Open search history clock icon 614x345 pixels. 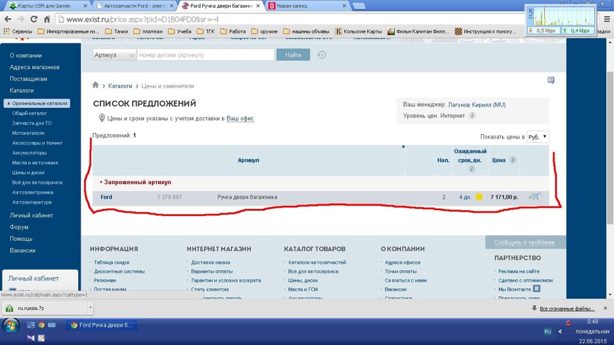tap(322, 55)
